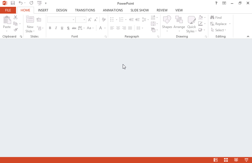Toggle Align Left paragraph alignment

coord(112,28)
